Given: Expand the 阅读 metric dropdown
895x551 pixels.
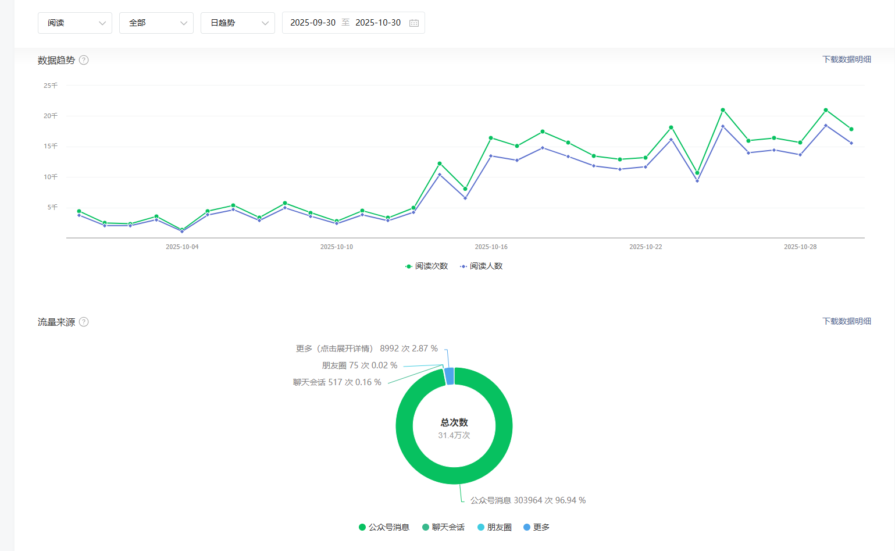Looking at the screenshot, I should point(75,23).
